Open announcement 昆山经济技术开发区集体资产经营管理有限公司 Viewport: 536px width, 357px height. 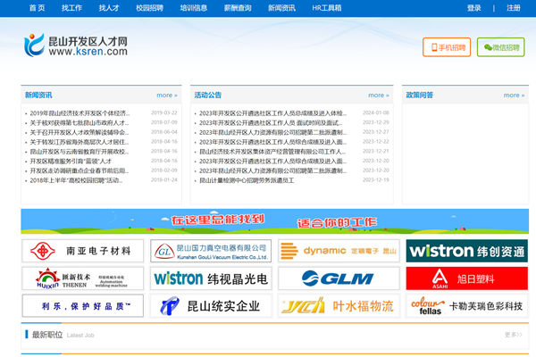(272, 152)
